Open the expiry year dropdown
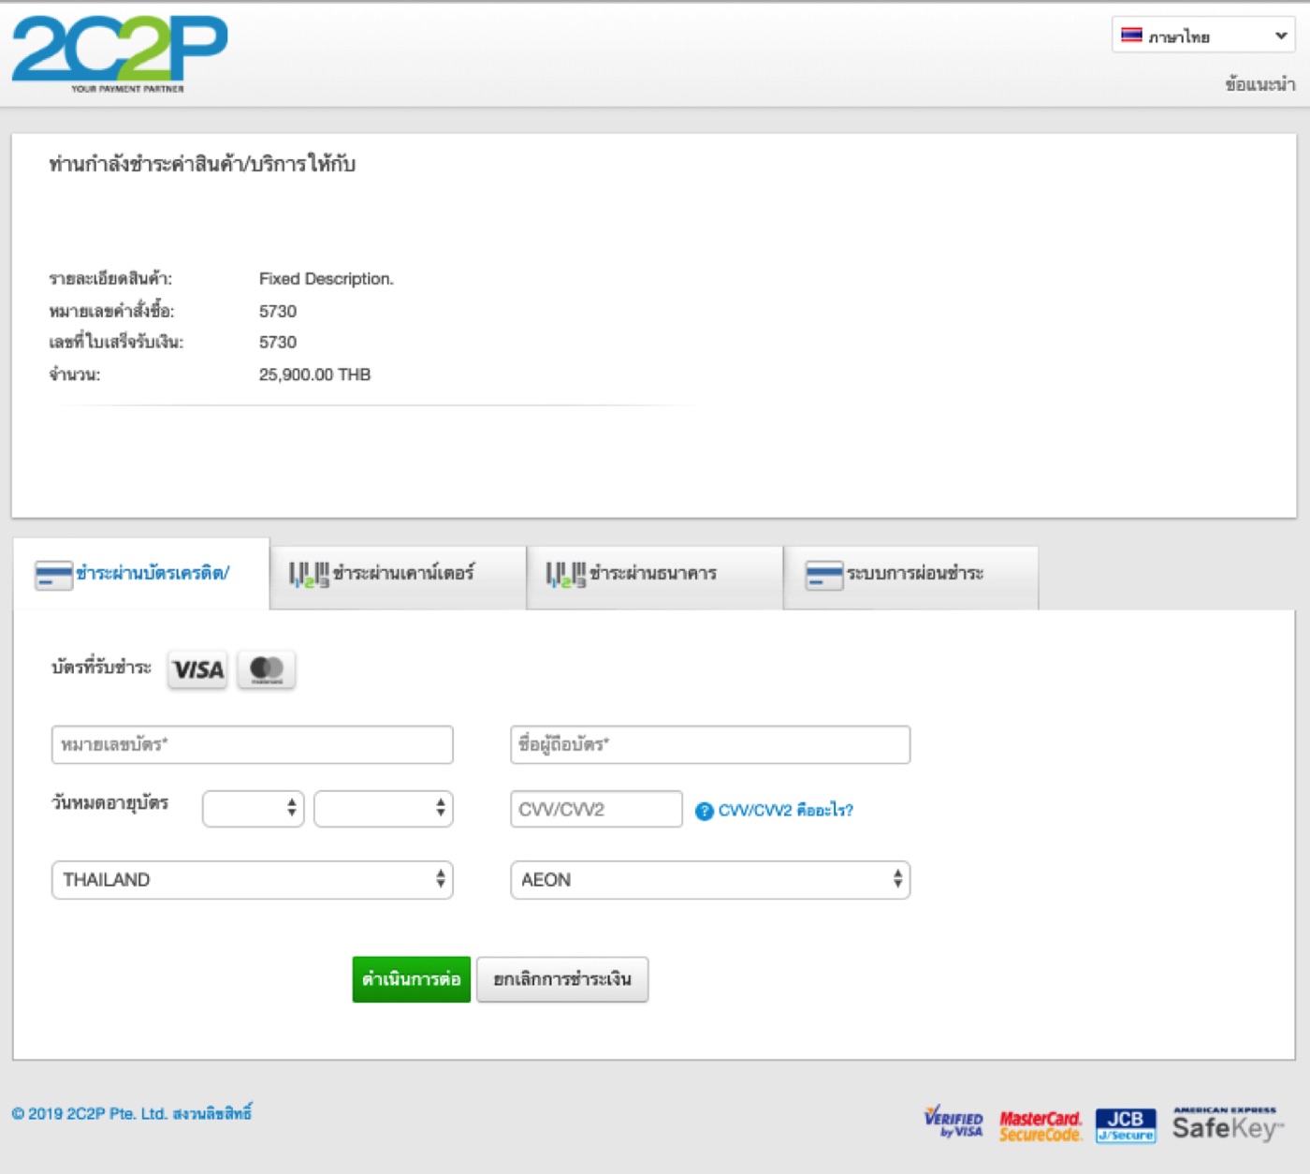Image resolution: width=1310 pixels, height=1174 pixels. click(383, 809)
